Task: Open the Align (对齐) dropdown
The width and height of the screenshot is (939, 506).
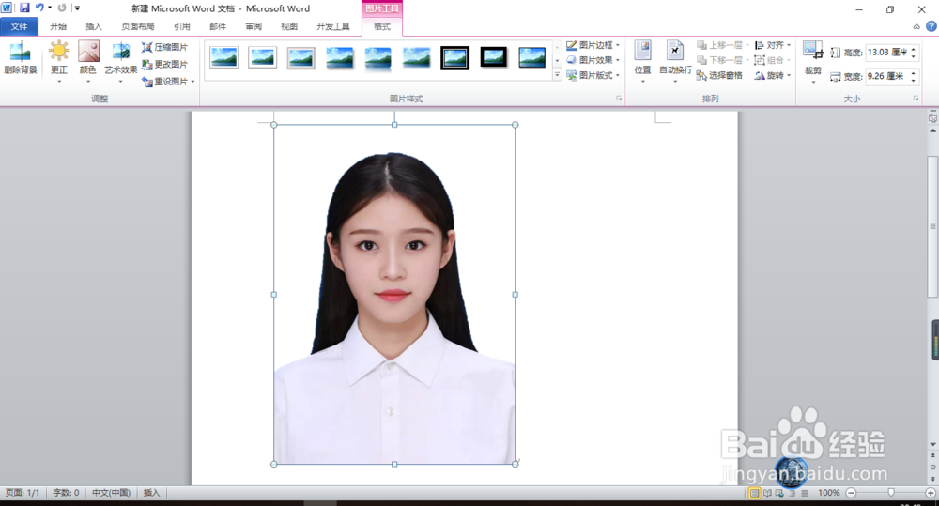Action: click(773, 45)
